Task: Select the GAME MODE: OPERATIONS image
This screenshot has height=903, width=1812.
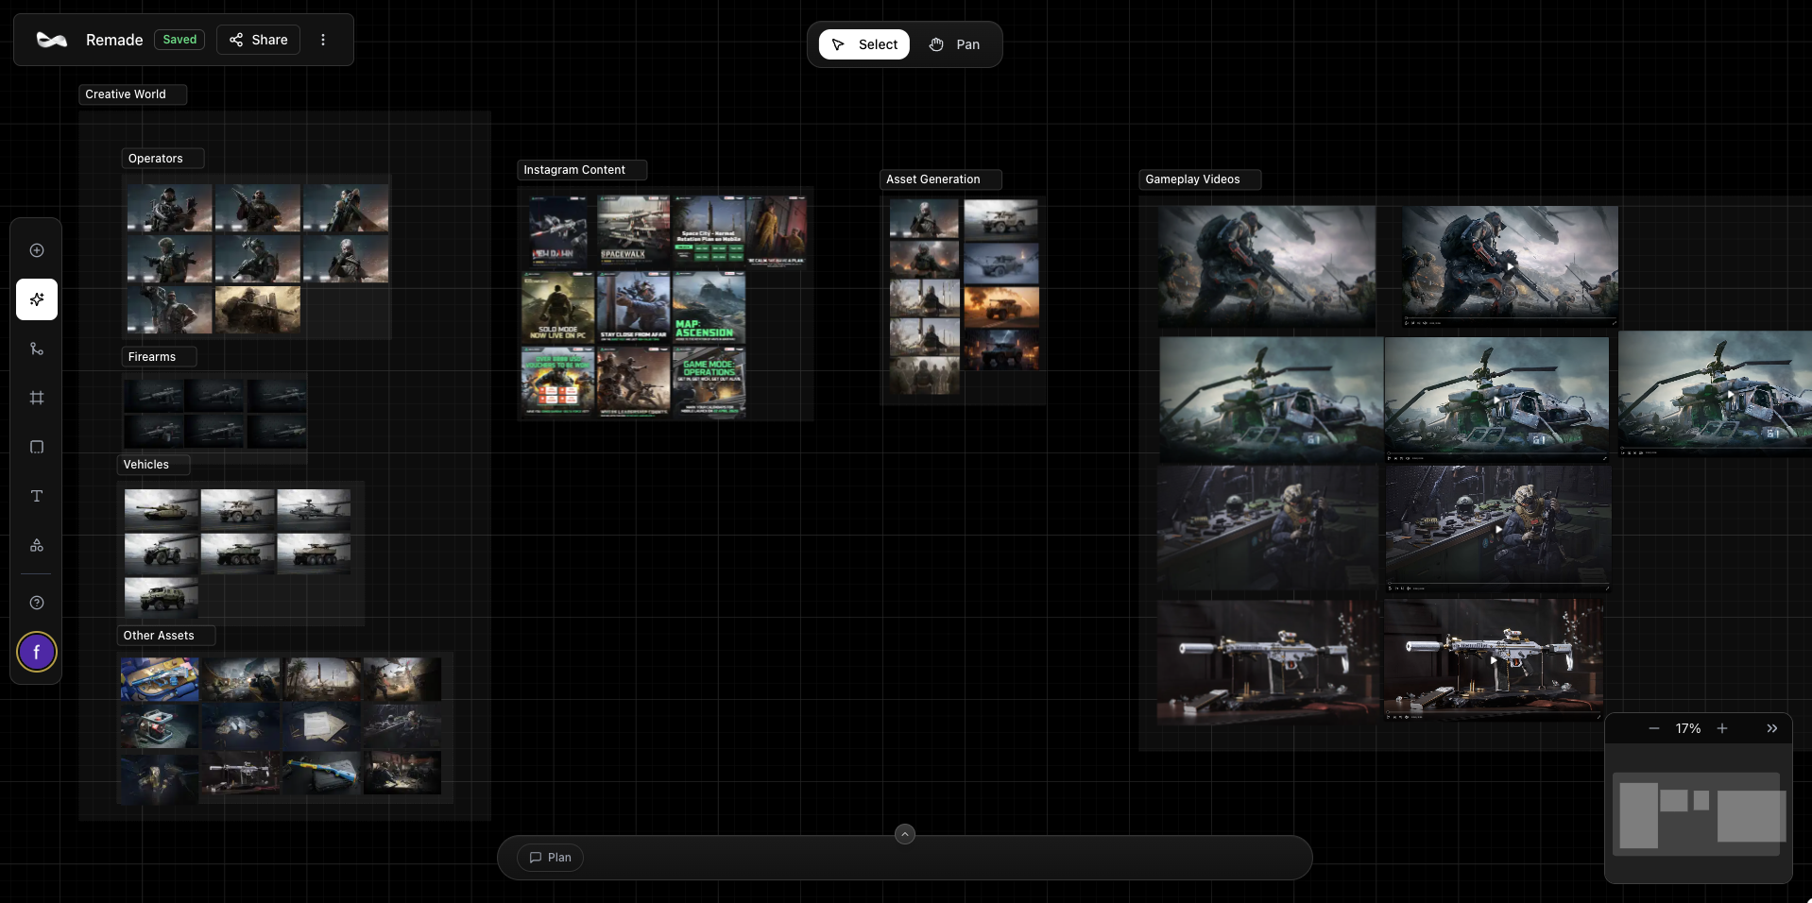Action: click(709, 382)
